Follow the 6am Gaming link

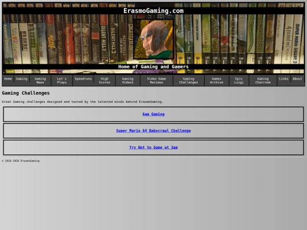pyautogui.click(x=153, y=114)
